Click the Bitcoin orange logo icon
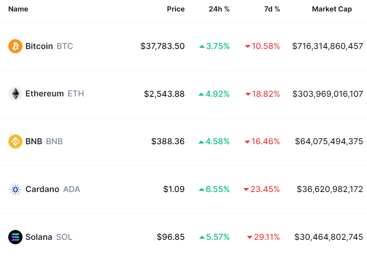 [x=15, y=46]
